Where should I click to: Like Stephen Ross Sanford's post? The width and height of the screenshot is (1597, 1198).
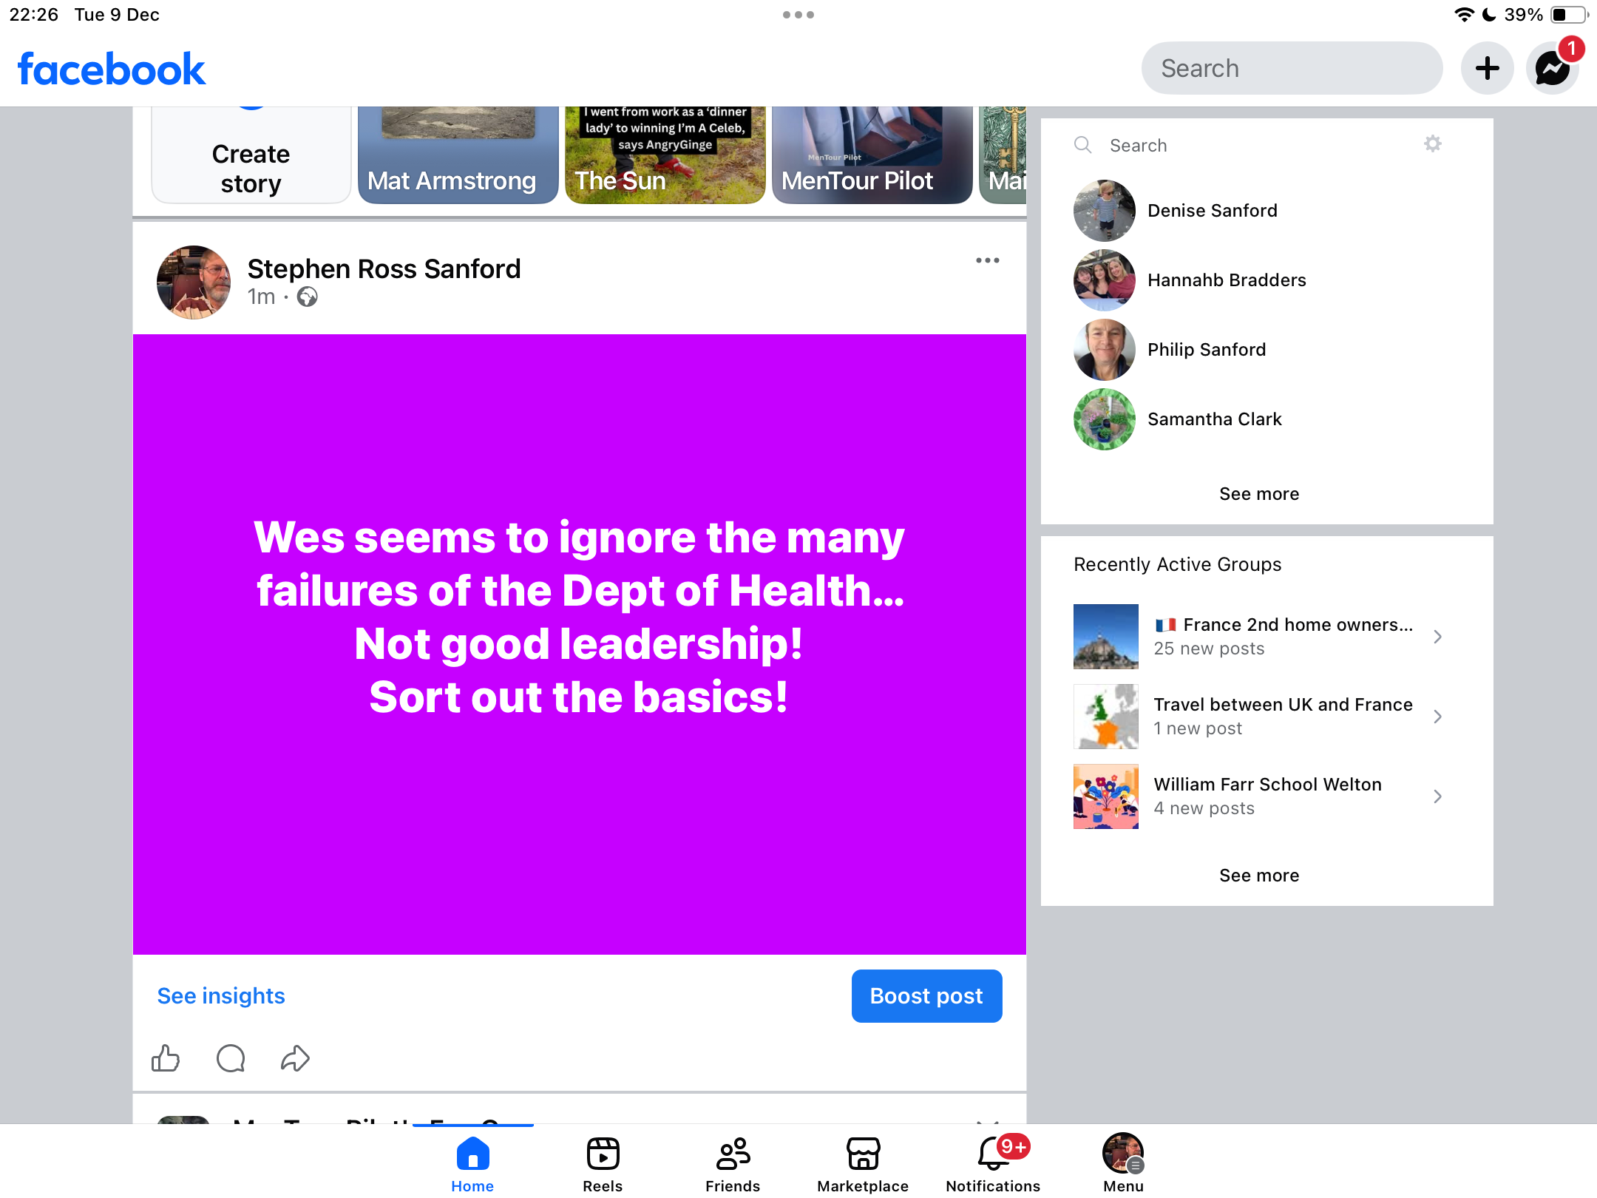[166, 1058]
